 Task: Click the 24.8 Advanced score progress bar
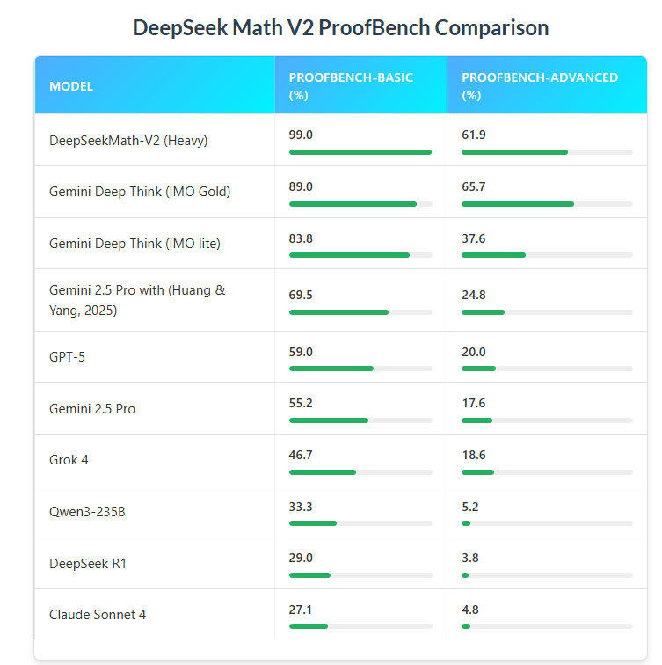(546, 312)
